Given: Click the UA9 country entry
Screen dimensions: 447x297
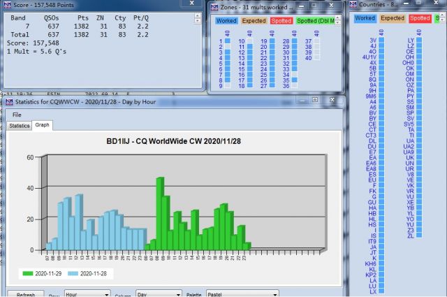Looking at the screenshot, I should click(409, 152).
